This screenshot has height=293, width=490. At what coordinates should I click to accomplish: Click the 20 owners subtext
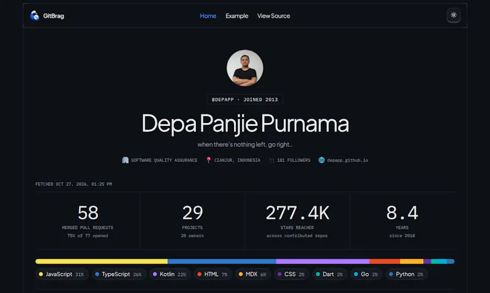tap(192, 236)
